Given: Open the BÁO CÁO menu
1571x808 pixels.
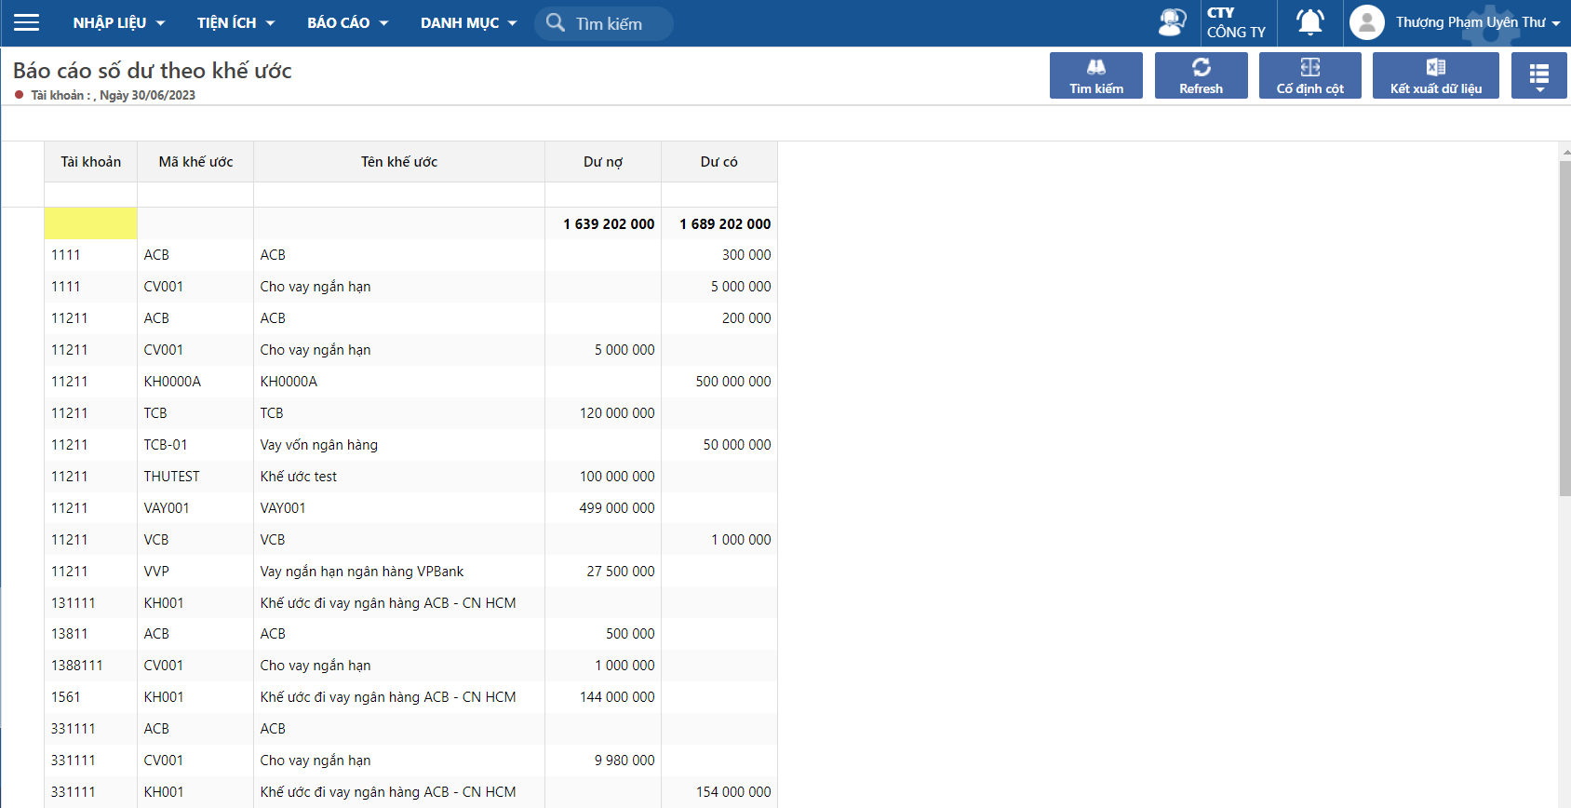Looking at the screenshot, I should [347, 23].
